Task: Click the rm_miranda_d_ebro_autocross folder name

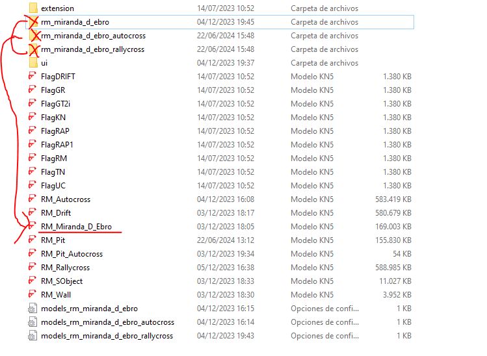Action: (x=93, y=36)
